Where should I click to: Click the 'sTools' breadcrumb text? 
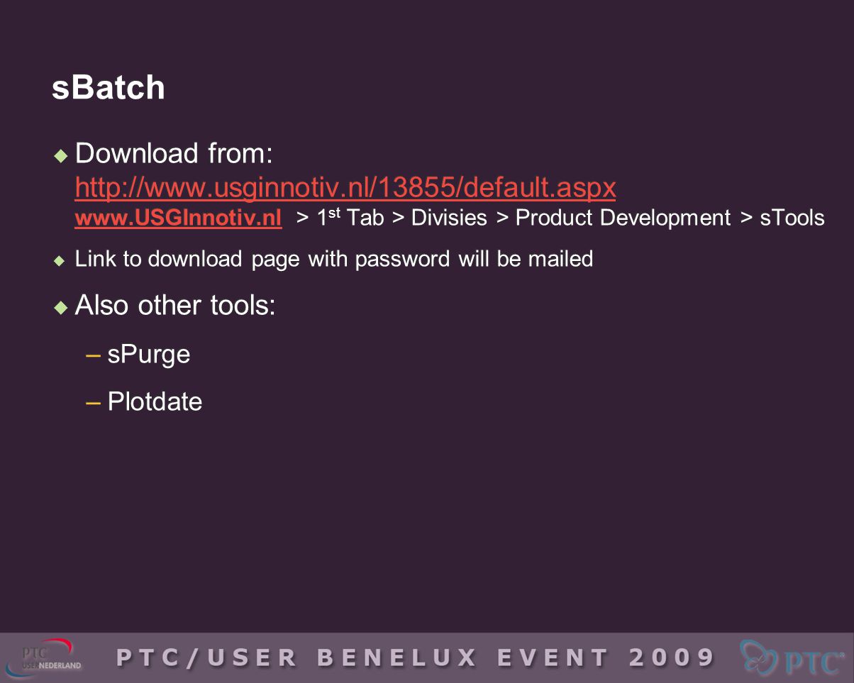[x=792, y=218]
